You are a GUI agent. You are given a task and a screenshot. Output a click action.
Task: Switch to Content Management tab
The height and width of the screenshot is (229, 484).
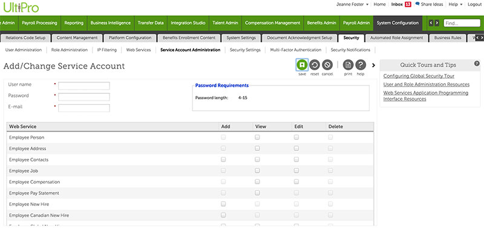pos(77,38)
